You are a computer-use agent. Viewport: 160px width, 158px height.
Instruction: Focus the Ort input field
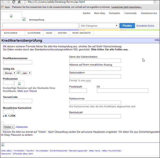123,91
